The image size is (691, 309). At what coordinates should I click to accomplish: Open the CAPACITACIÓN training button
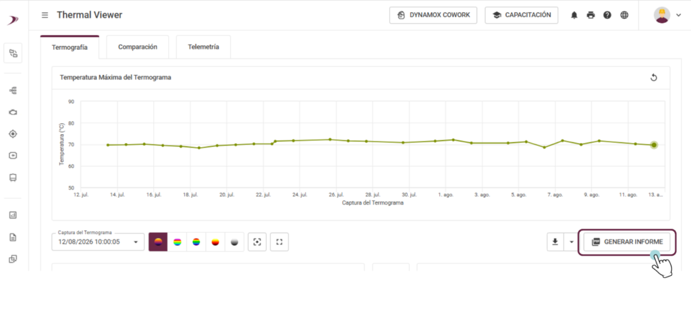click(522, 15)
